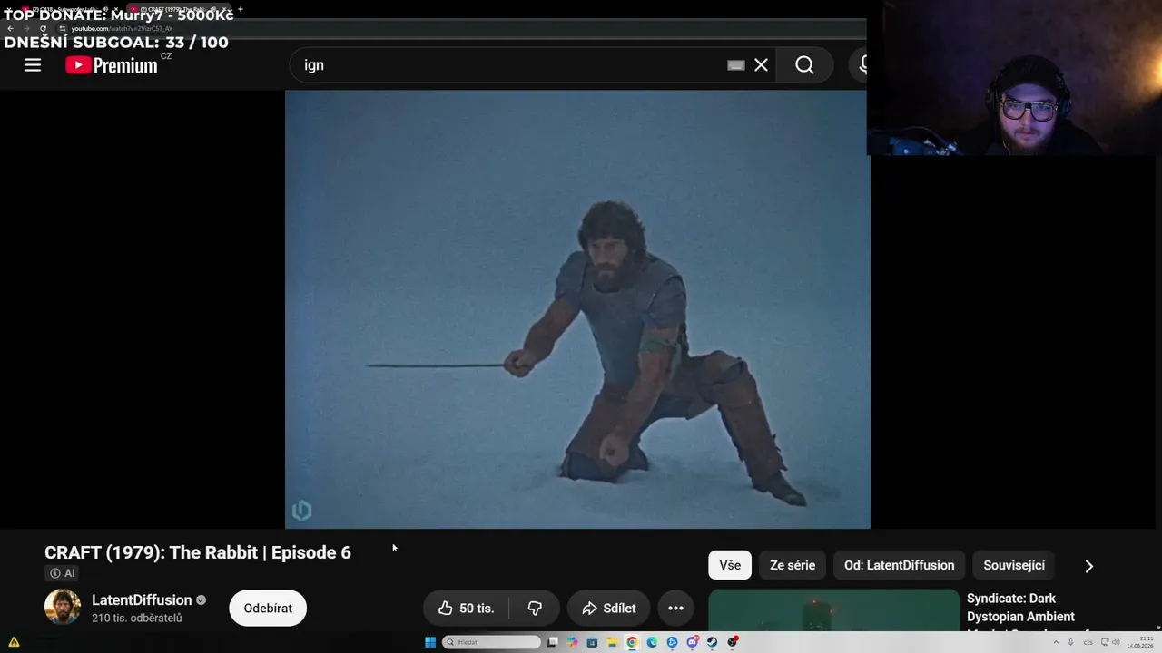
Task: Open more actions three-dot menu
Action: click(675, 608)
